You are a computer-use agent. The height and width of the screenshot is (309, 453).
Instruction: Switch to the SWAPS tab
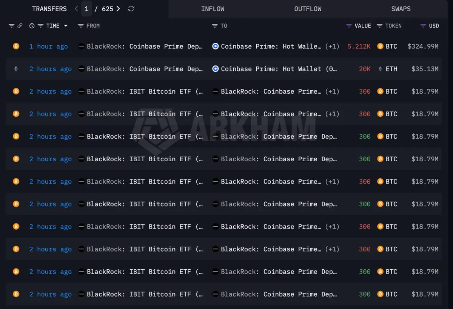point(401,9)
